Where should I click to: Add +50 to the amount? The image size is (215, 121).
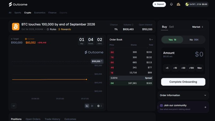[183, 68]
